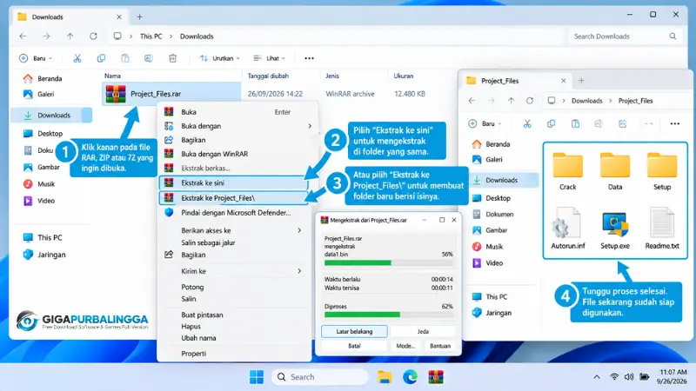696x391 pixels.
Task: Click Copy icon in Downloads window toolbar
Action: coord(101,58)
